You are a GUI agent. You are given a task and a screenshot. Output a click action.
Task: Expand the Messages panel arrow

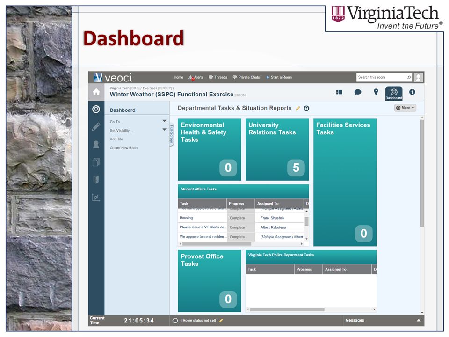[x=419, y=320]
